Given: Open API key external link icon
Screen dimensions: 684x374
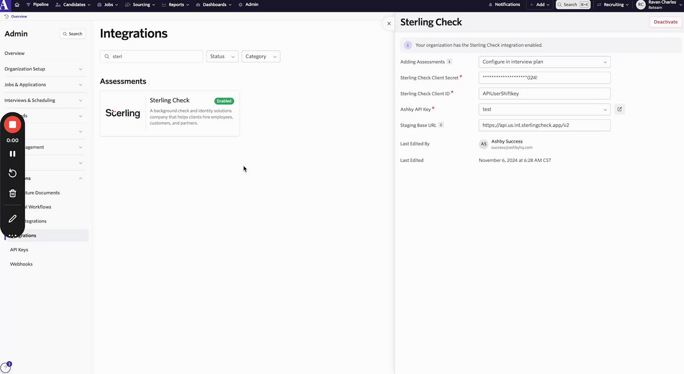Looking at the screenshot, I should (620, 110).
